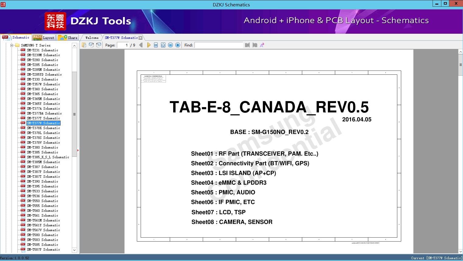Screen dimensions: 463x261
Task: Click the rotate clockwise toolbar icon
Action: [98, 45]
